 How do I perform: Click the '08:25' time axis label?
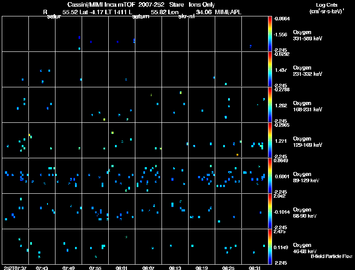tap(228, 268)
